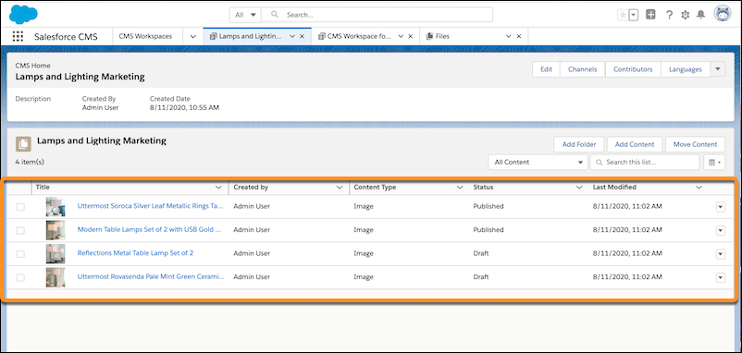Click the 4 item(s) count text
The image size is (742, 353).
[x=30, y=162]
